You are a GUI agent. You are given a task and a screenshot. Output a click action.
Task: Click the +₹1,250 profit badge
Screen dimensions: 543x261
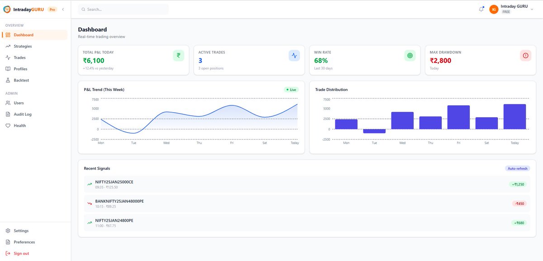click(x=518, y=184)
